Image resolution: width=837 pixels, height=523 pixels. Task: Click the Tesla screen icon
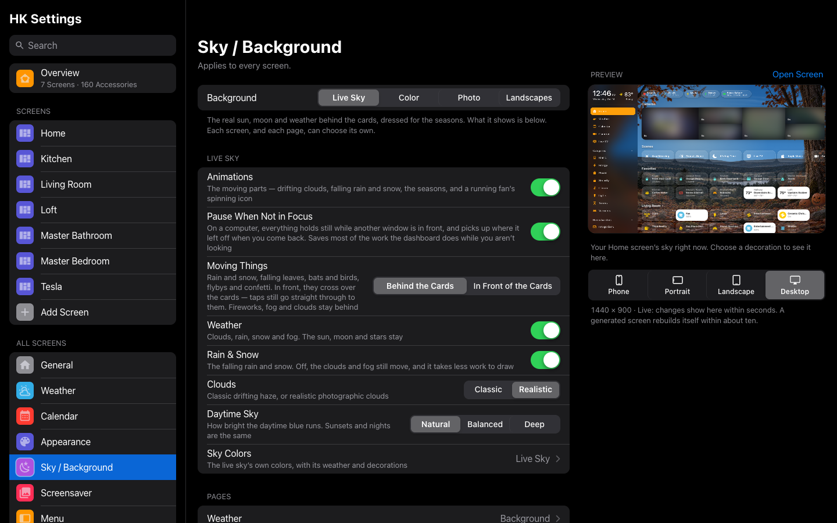[25, 286]
